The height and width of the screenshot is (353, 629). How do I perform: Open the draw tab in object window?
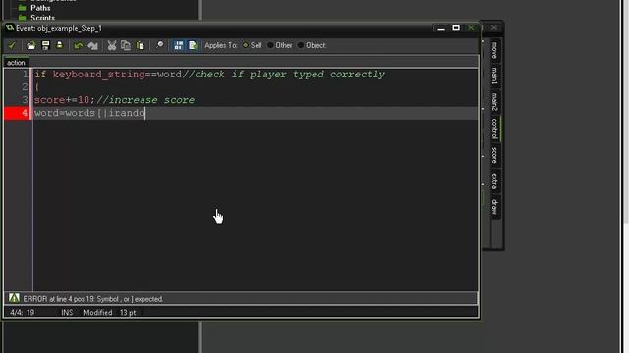tap(494, 207)
